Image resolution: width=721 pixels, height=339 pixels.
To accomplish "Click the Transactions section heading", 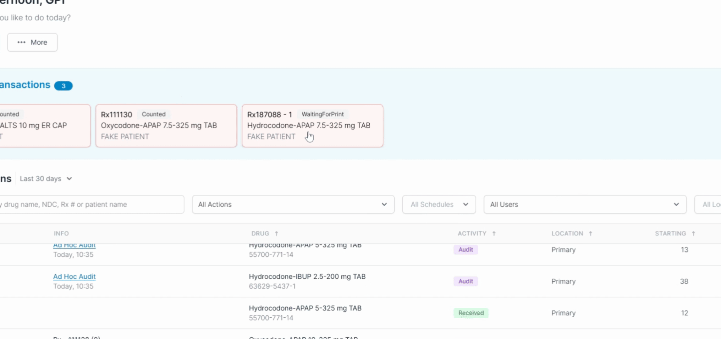I will (x=25, y=85).
